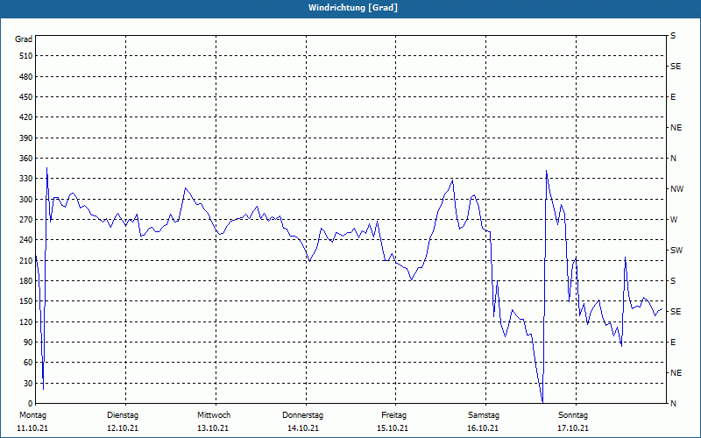Click the 'Windrichtung [Grad]' chart title

point(353,8)
